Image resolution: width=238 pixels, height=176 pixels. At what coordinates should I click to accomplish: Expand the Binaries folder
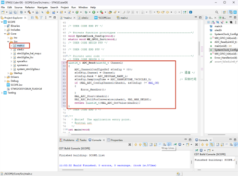(5, 26)
